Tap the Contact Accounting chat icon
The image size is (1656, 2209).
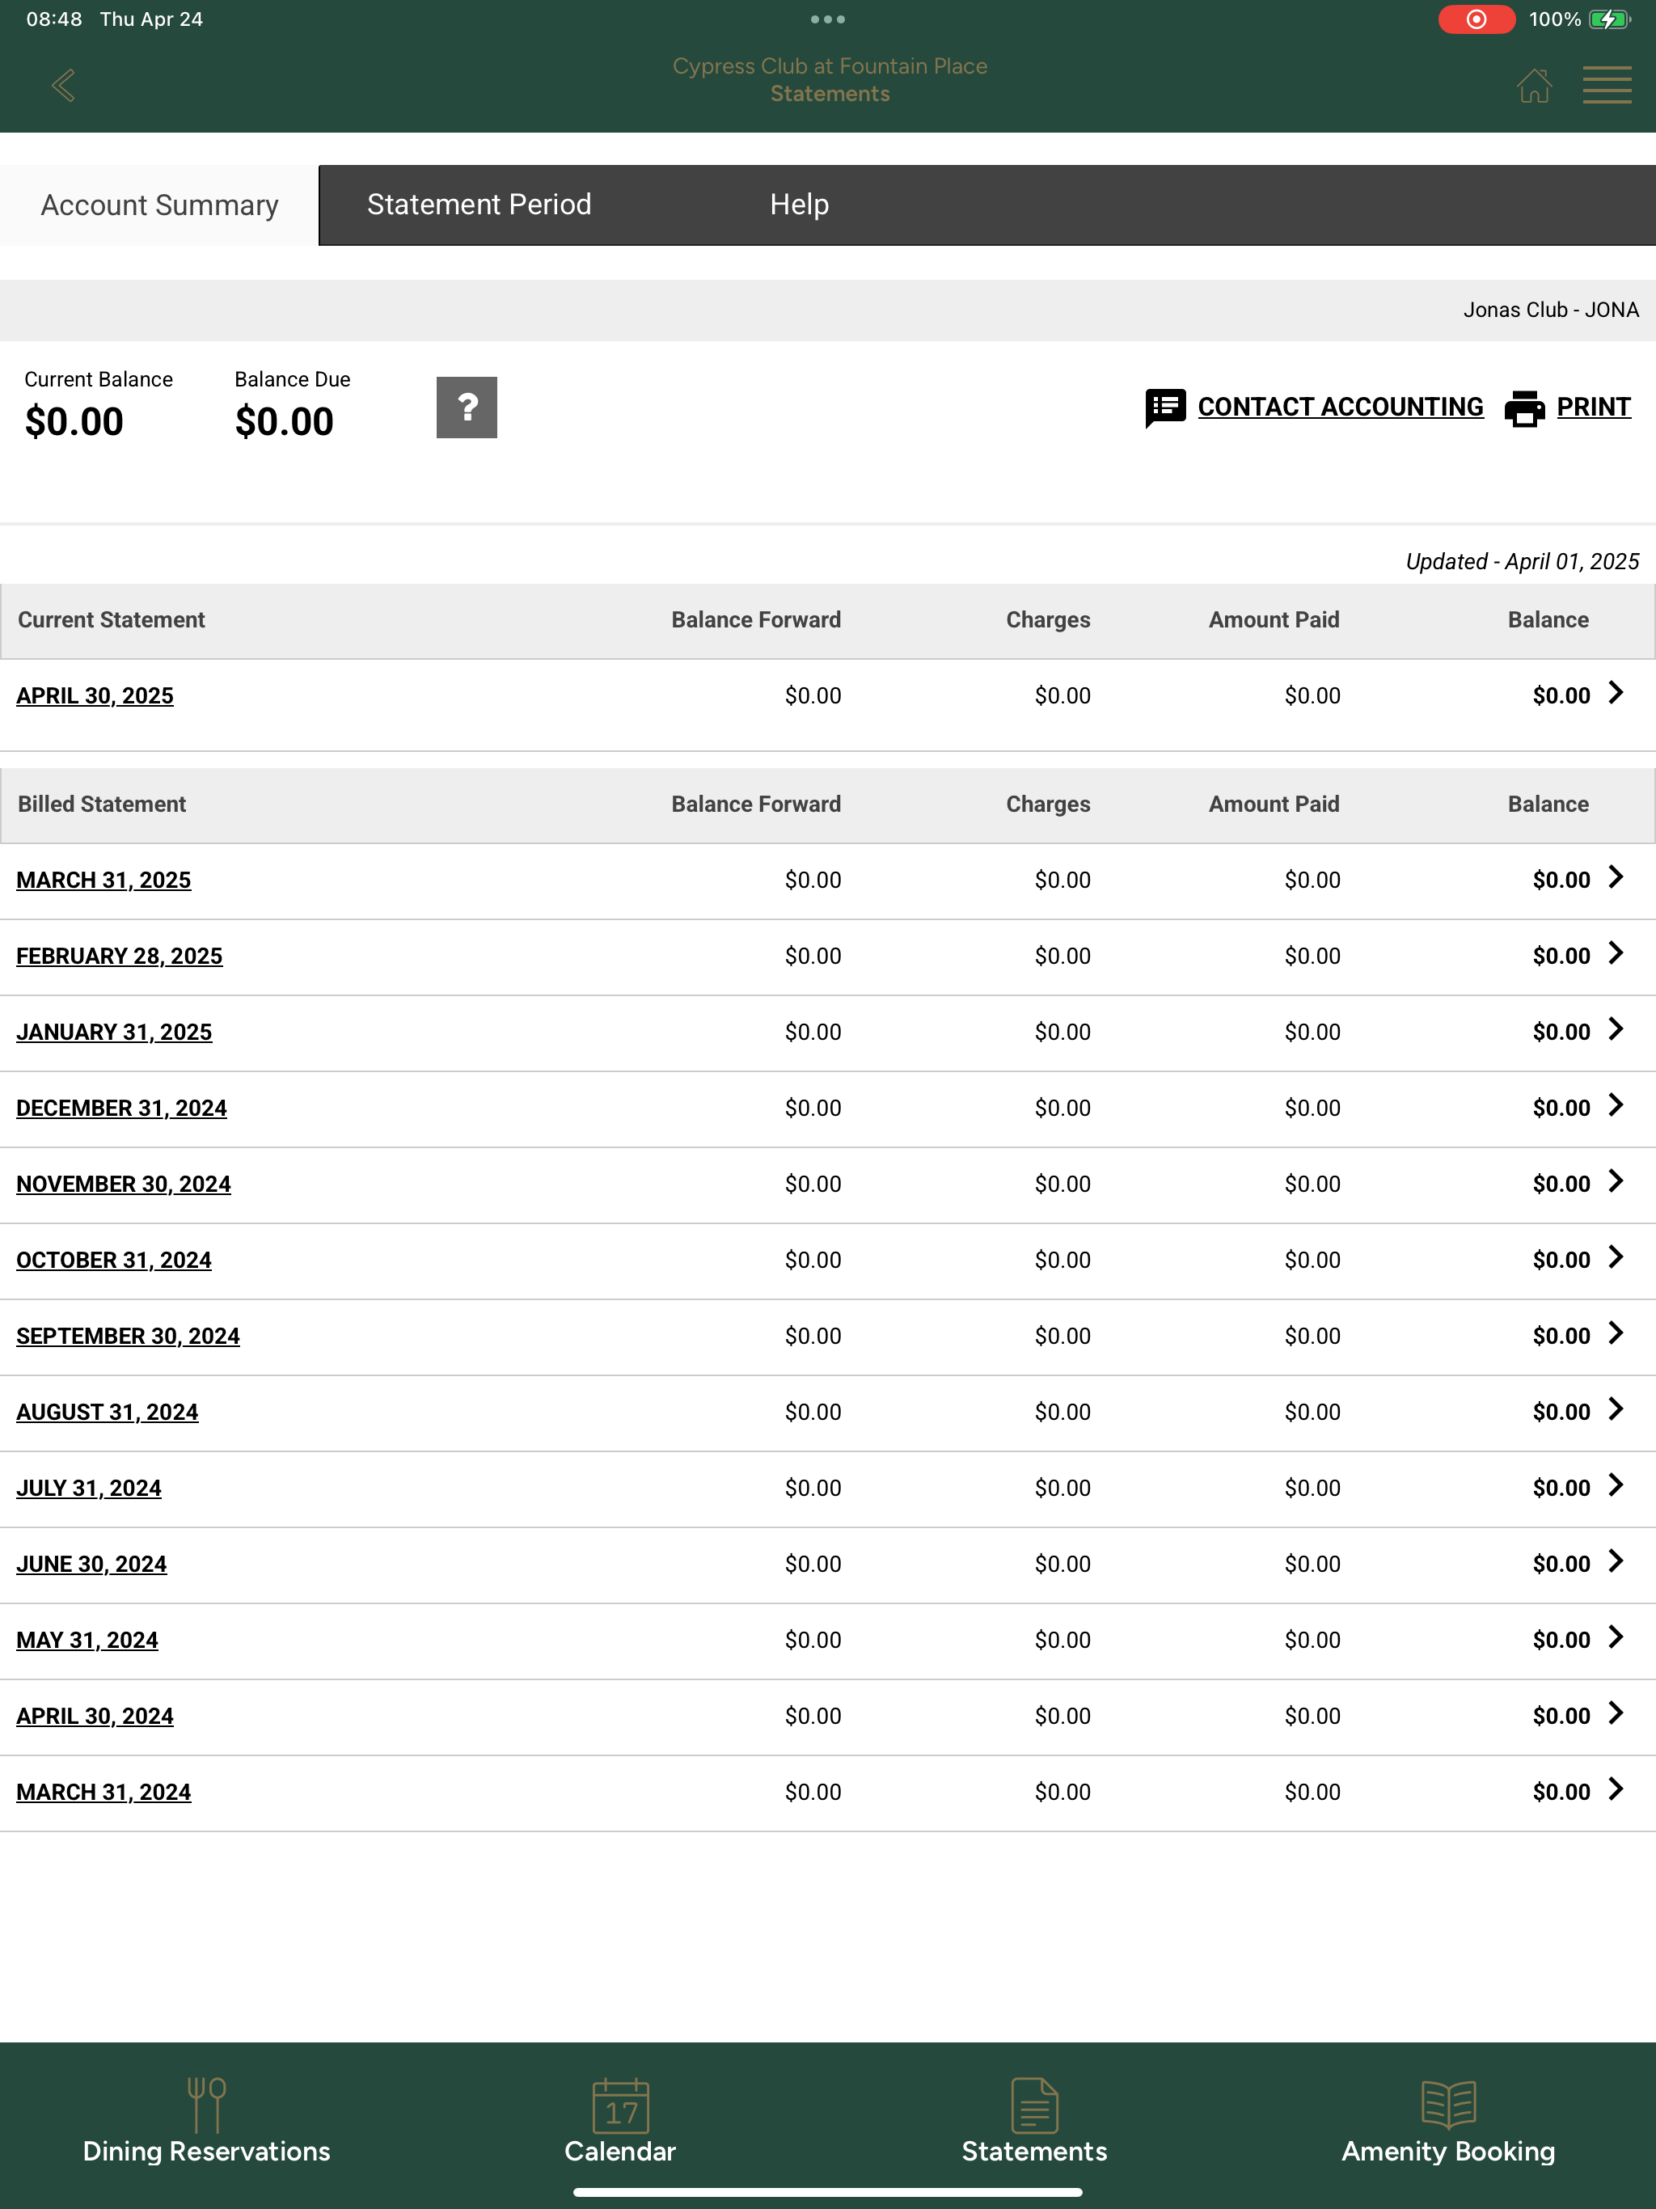(1166, 408)
